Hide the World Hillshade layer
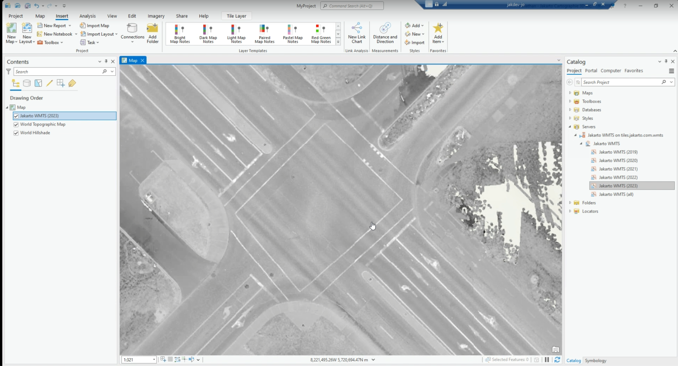This screenshot has height=366, width=678. [x=16, y=133]
